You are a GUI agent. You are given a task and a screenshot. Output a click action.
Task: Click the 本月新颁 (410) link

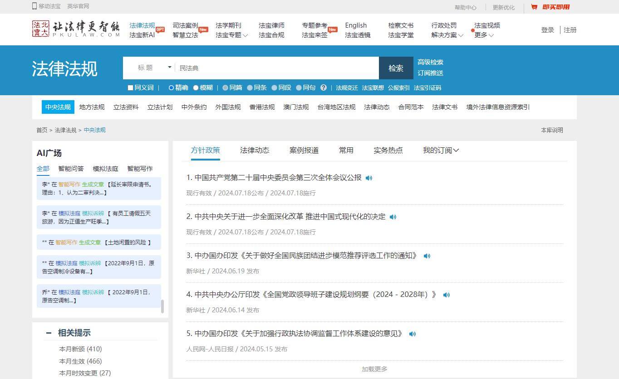80,349
